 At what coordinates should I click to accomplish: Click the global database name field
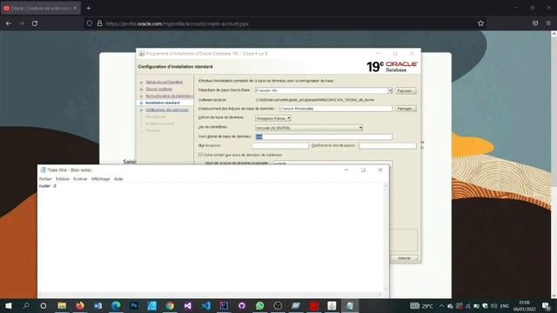coord(324,137)
